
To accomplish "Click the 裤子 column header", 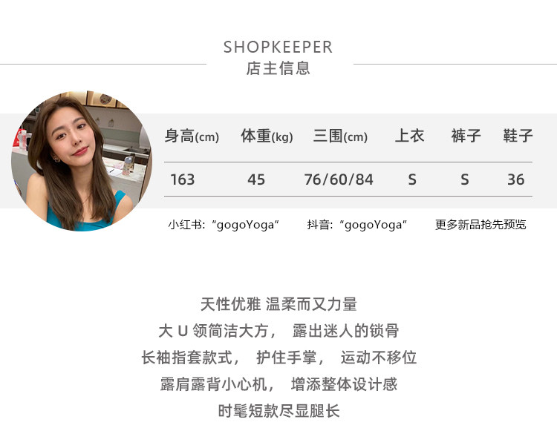I will (x=466, y=136).
